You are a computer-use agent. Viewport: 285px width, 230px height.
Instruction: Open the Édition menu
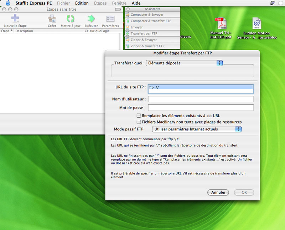coord(82,3)
